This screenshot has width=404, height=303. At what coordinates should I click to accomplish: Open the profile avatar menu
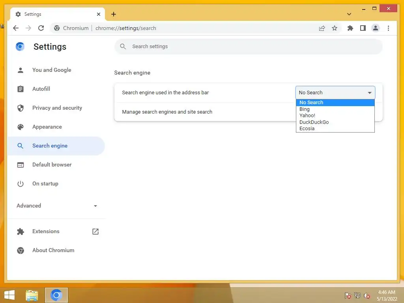pyautogui.click(x=376, y=28)
